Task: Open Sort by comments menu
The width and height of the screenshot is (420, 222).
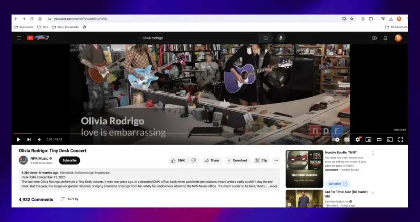Action: click(x=70, y=199)
